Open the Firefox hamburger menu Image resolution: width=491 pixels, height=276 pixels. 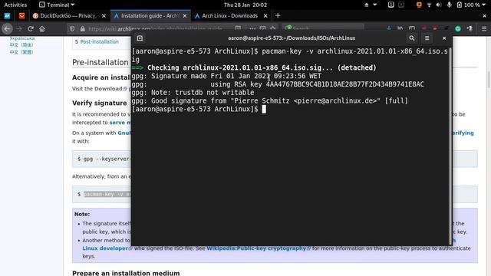point(484,29)
